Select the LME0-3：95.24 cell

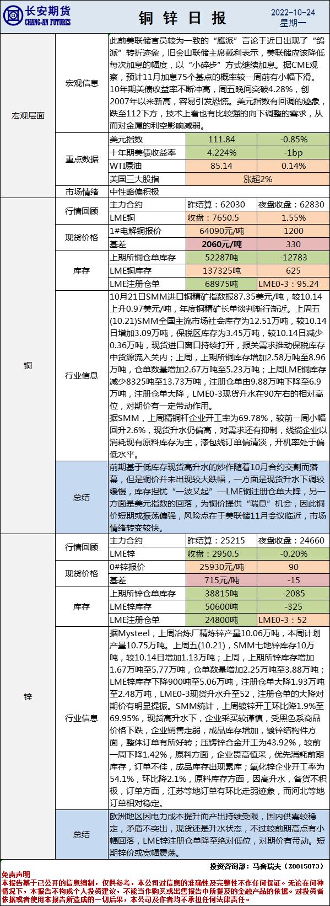click(x=293, y=284)
